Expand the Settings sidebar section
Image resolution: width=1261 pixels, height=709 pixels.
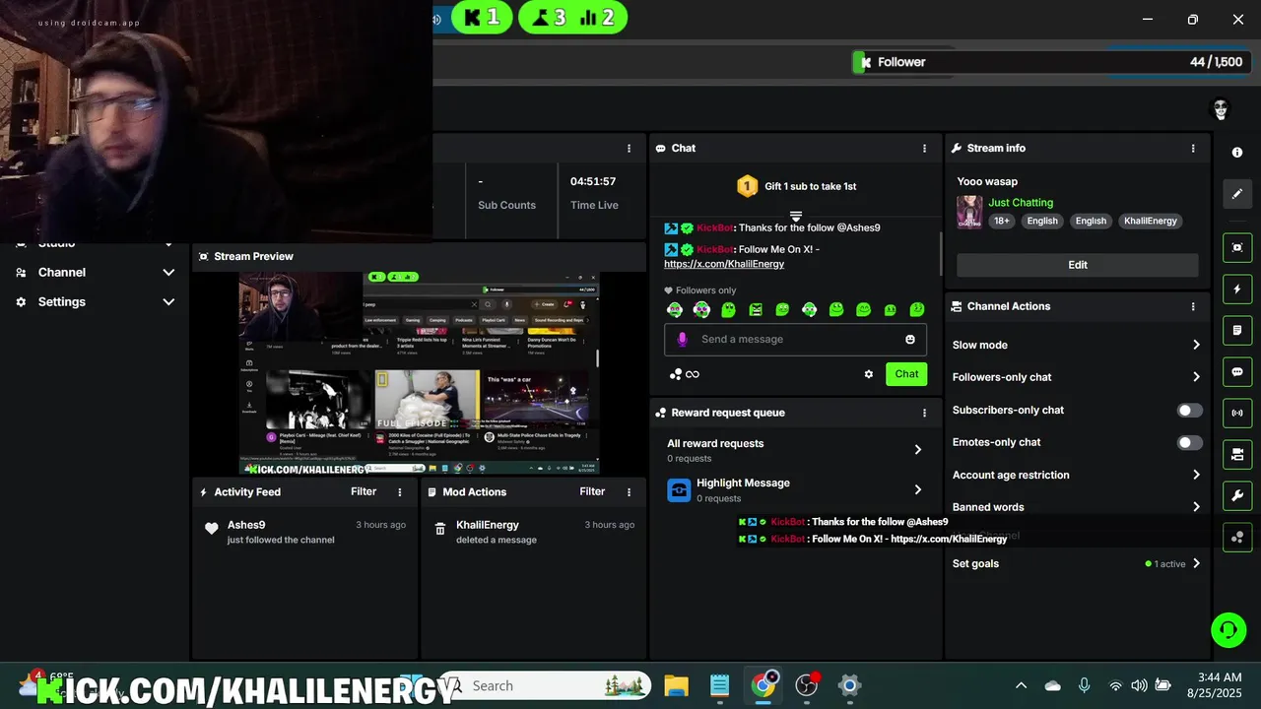coord(95,301)
